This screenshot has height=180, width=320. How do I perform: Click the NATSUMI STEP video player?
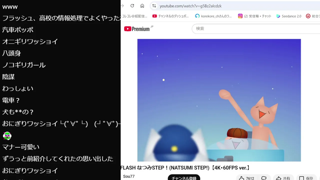click(x=219, y=100)
